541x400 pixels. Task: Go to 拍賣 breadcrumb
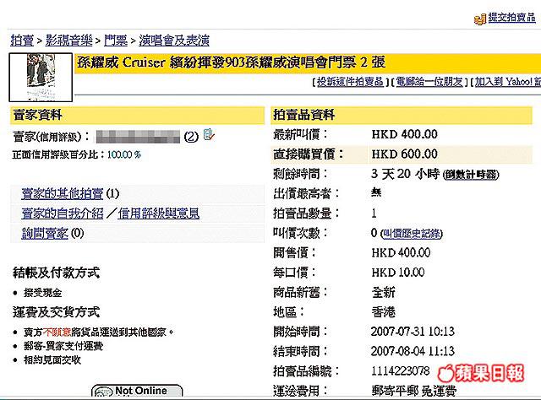22,41
